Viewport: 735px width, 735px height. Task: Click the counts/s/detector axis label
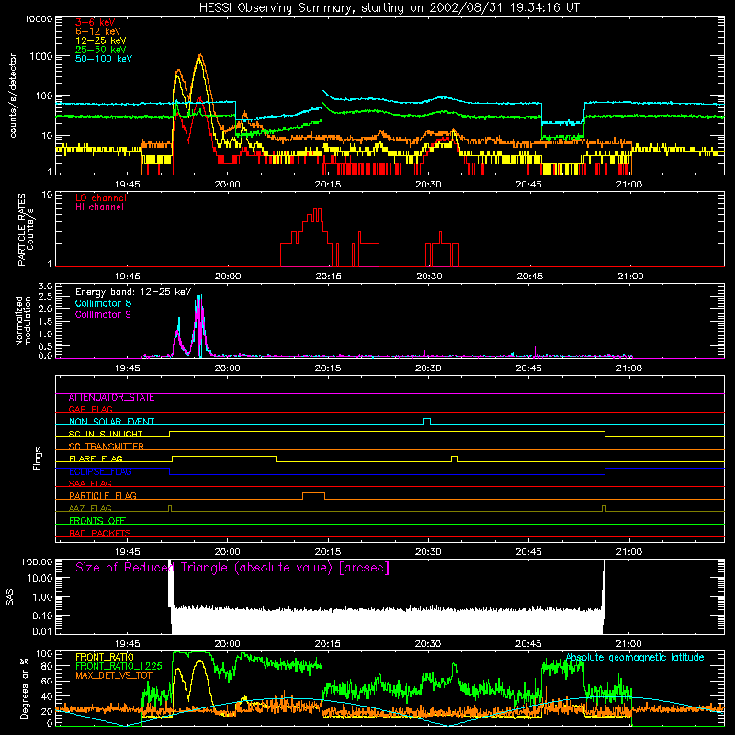13,96
